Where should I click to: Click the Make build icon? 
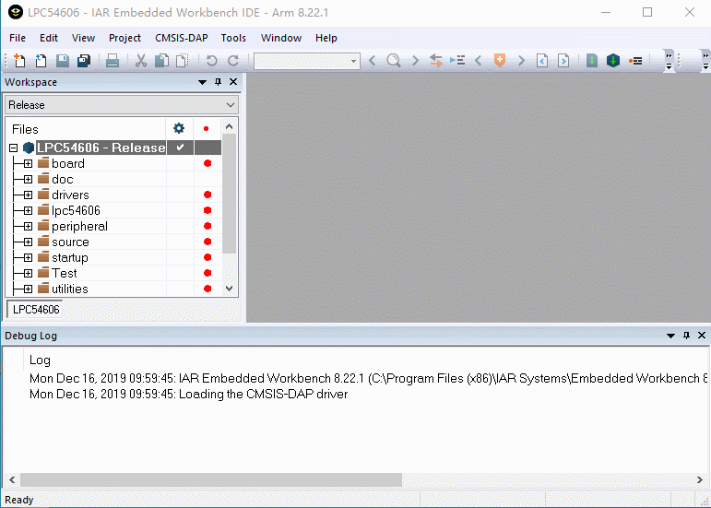tap(613, 60)
